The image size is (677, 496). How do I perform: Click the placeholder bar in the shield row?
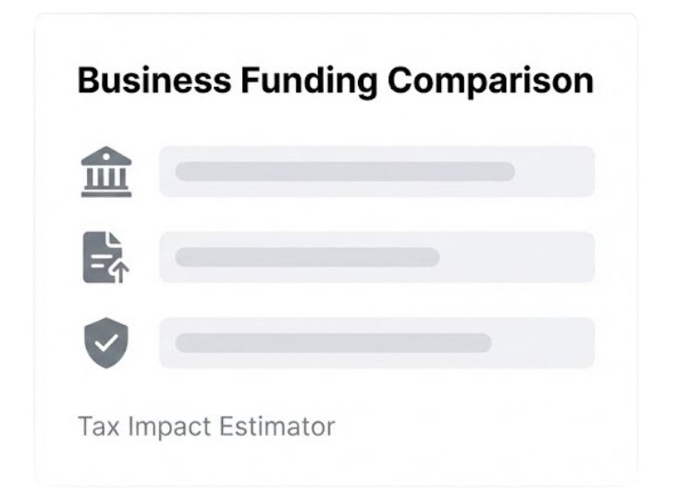click(x=333, y=343)
